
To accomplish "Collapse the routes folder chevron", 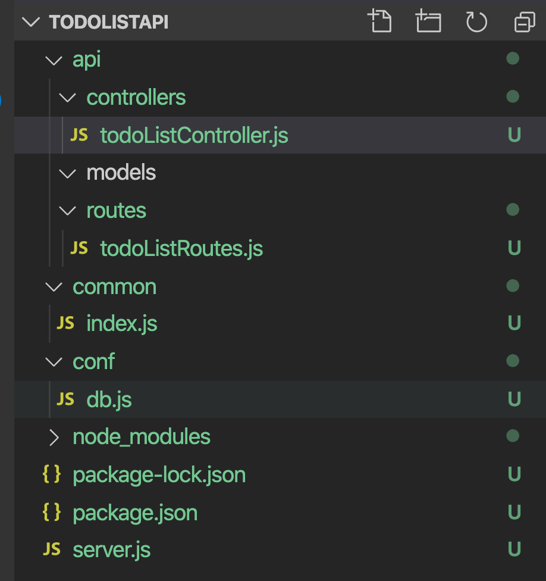I will point(68,210).
